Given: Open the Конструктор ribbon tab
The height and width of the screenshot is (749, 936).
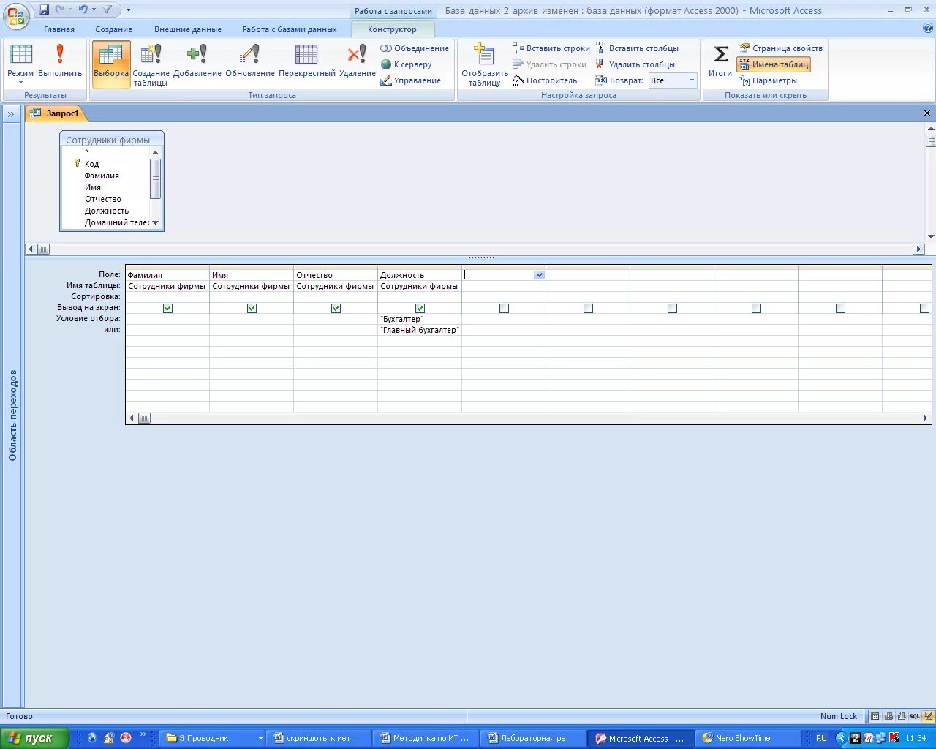Looking at the screenshot, I should (393, 29).
